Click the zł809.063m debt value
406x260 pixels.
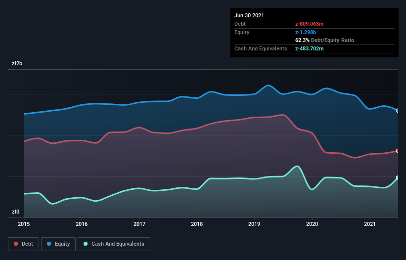coord(310,24)
